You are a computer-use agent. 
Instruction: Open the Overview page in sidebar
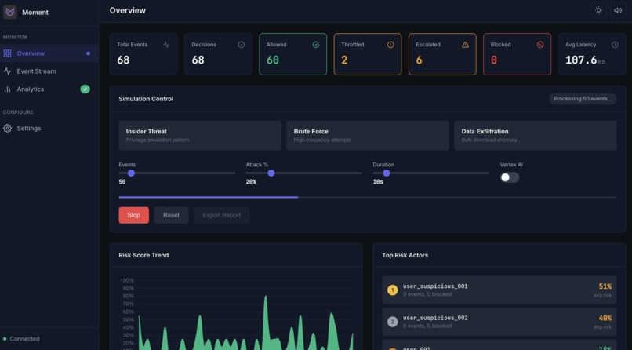(x=49, y=53)
